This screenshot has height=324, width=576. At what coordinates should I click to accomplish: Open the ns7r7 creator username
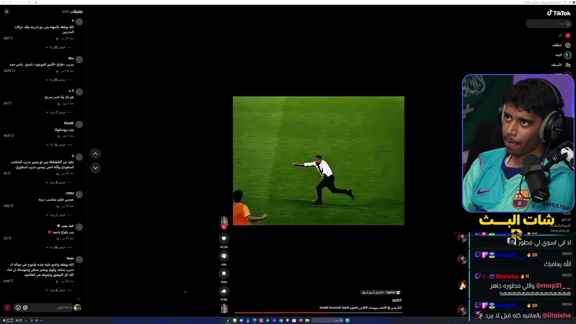397,300
